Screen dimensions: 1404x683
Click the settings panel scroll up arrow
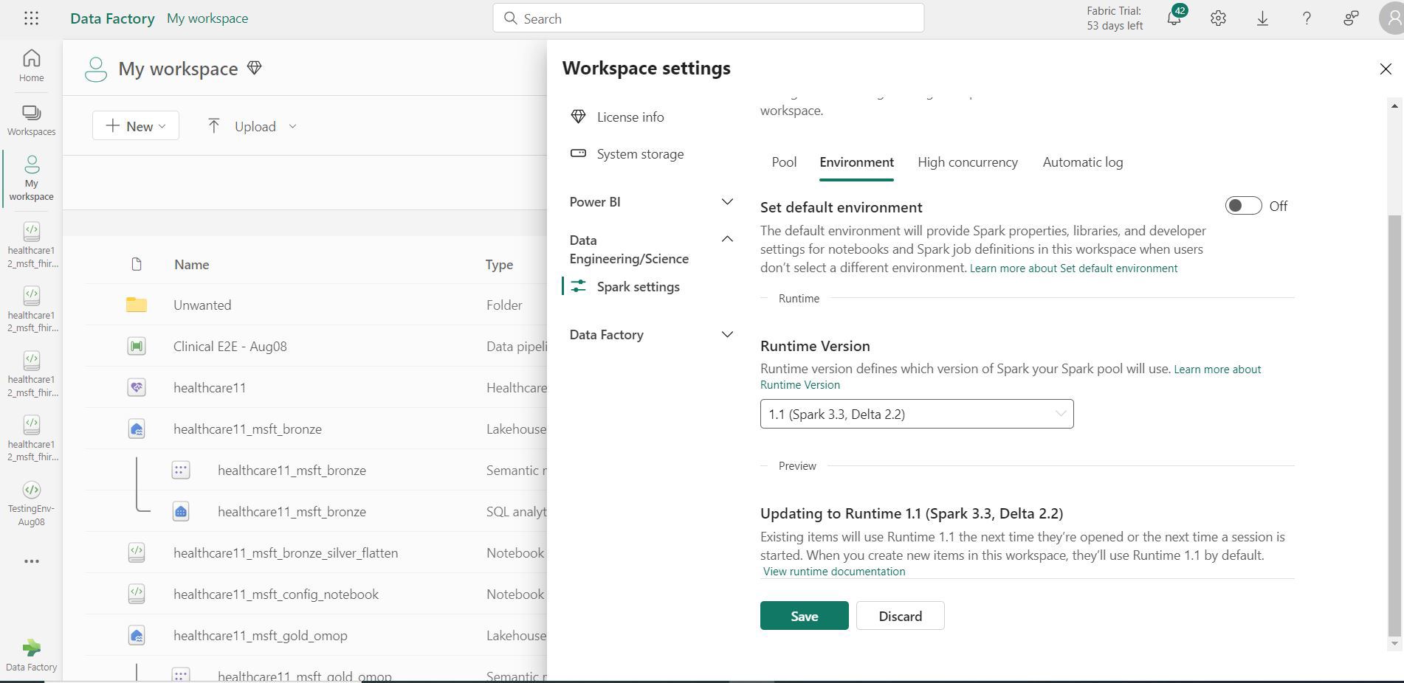[1394, 106]
